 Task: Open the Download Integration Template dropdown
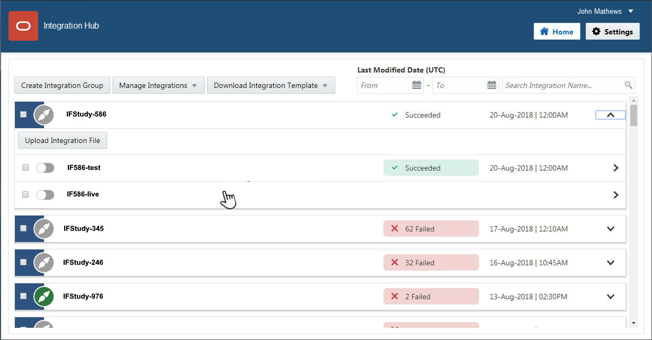271,85
